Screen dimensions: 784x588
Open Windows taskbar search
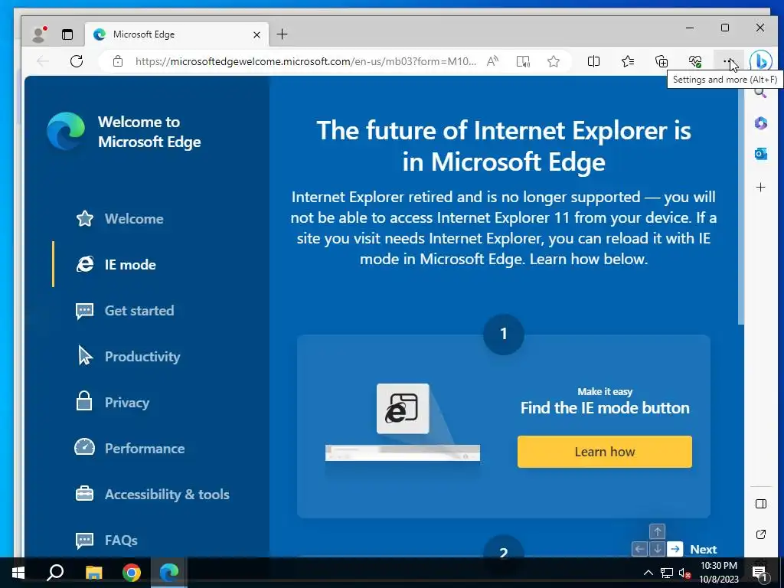(55, 573)
